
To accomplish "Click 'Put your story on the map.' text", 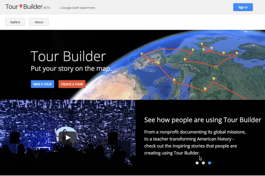I will [x=71, y=68].
